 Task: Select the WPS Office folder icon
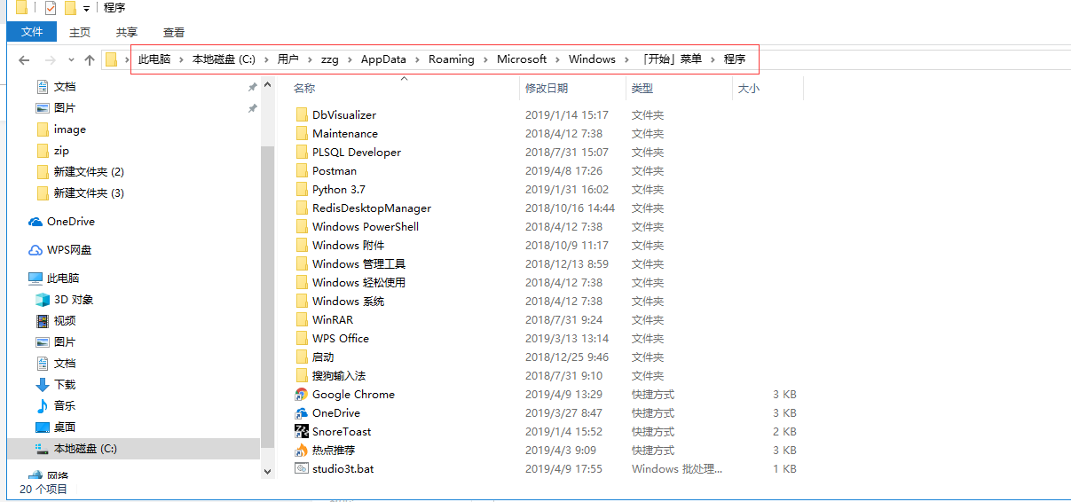click(x=302, y=339)
